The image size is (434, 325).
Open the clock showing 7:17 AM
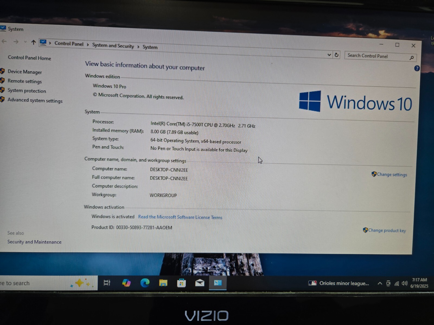419,283
